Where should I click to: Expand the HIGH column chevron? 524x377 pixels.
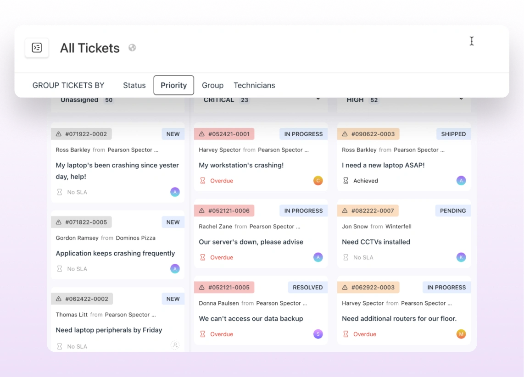point(461,99)
